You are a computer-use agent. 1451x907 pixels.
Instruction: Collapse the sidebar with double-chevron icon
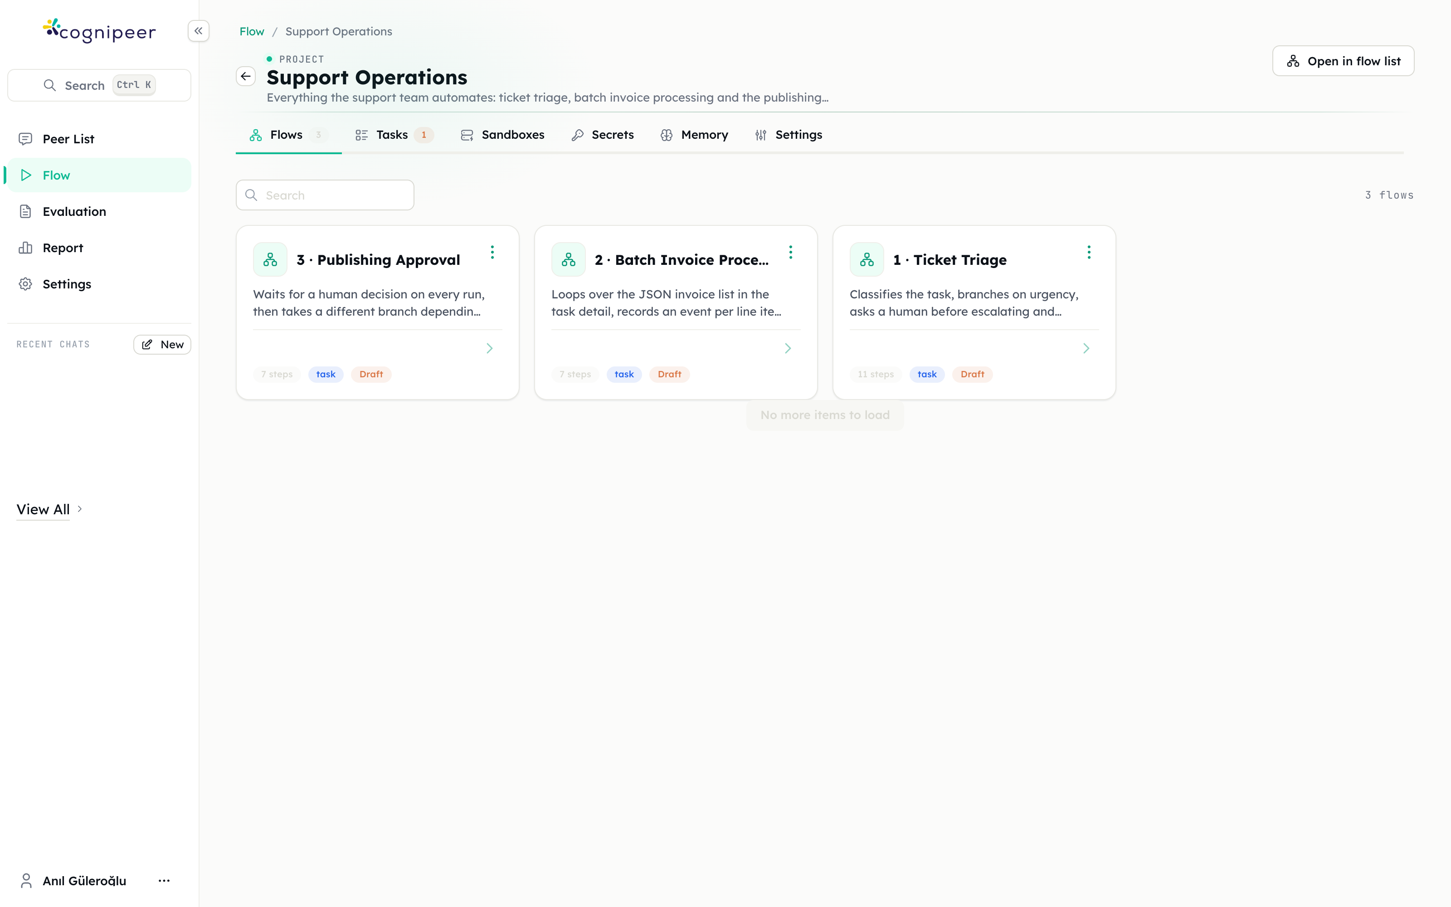pyautogui.click(x=199, y=30)
